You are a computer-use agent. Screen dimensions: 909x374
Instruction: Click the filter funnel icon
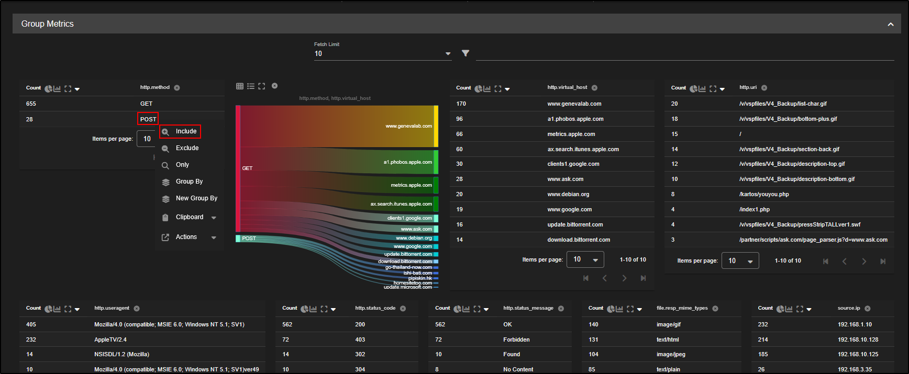click(x=465, y=53)
